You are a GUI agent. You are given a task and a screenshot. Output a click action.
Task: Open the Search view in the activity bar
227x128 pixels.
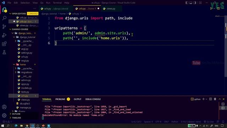point(4,18)
